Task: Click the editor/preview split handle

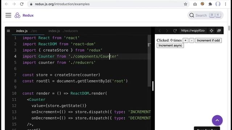Action: (x=153, y=86)
